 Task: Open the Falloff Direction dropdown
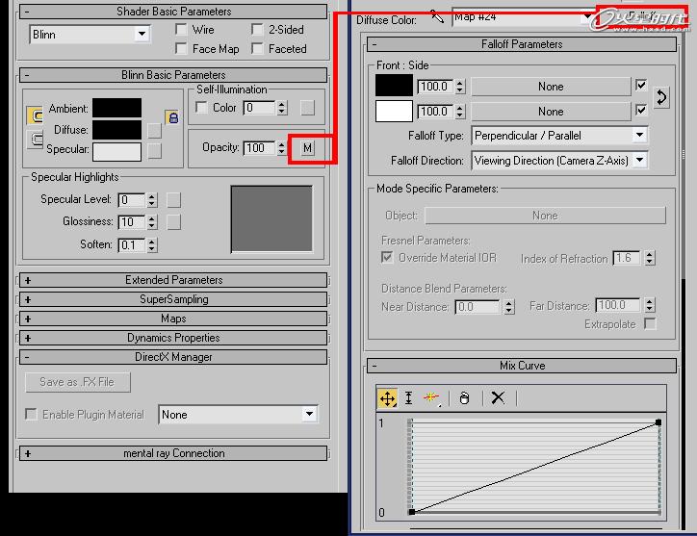click(x=559, y=161)
